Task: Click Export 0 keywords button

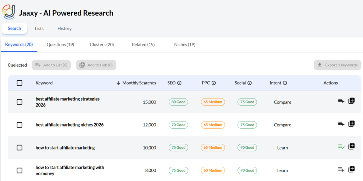Action: tap(337, 65)
